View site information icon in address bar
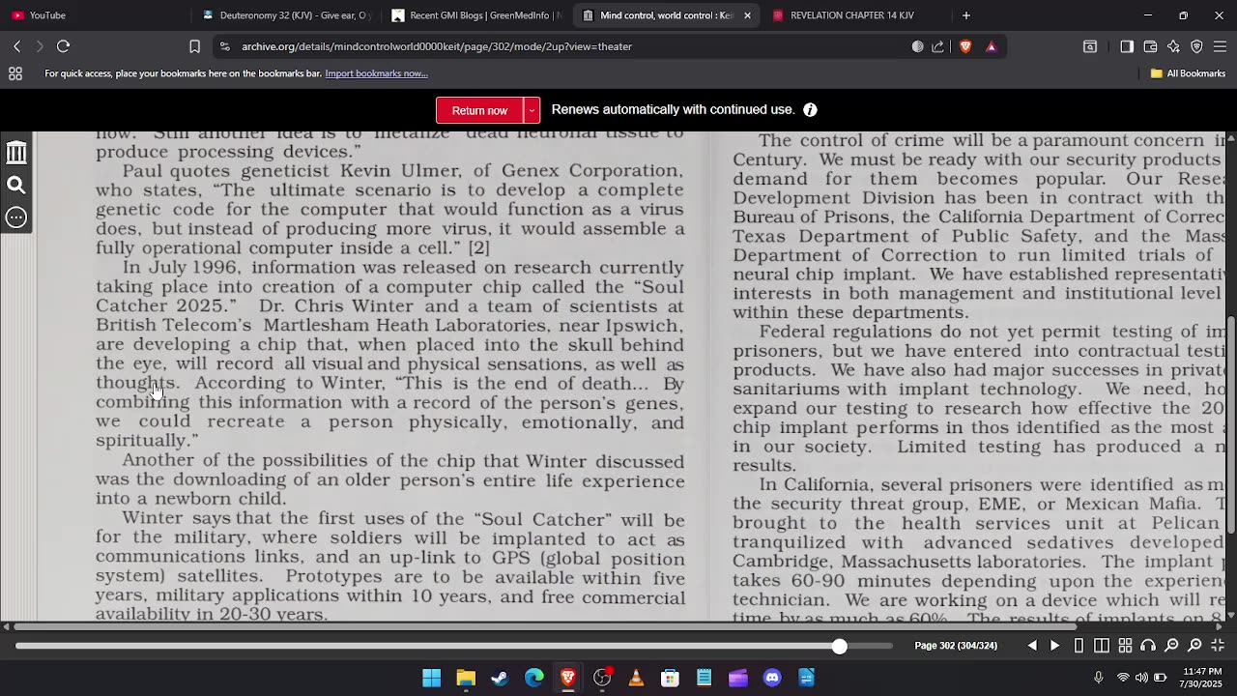Image resolution: width=1237 pixels, height=696 pixels. pos(224,46)
